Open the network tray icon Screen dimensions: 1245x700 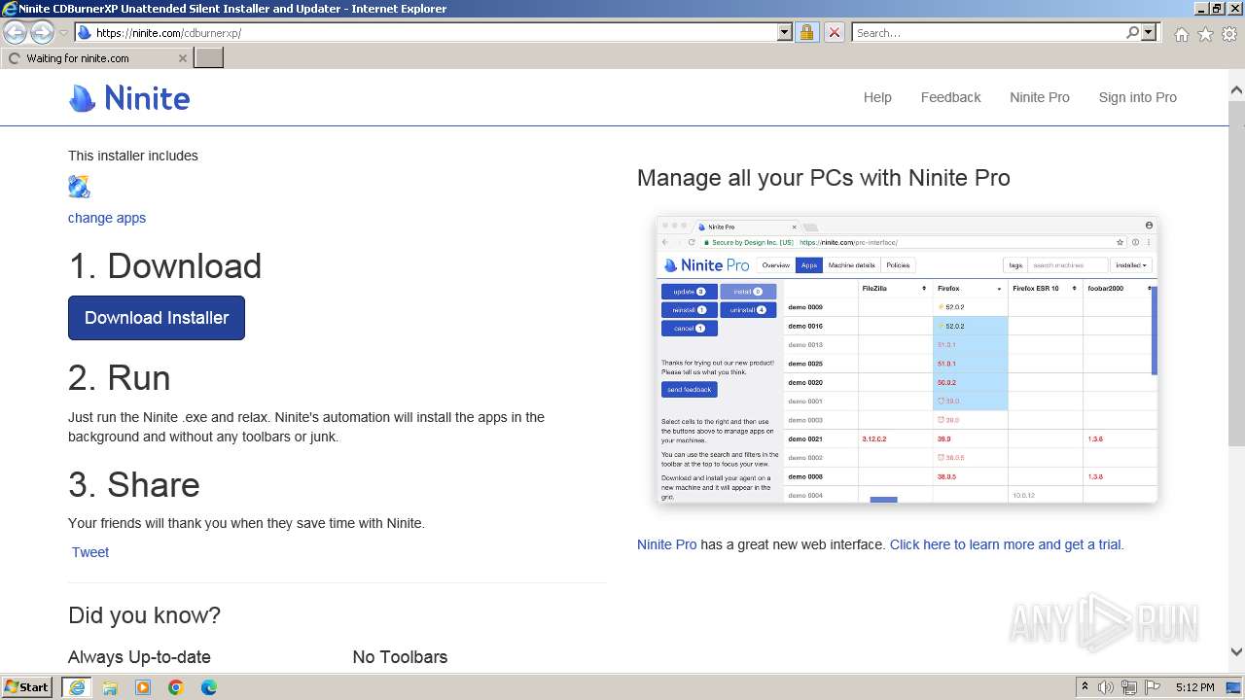tap(1129, 687)
